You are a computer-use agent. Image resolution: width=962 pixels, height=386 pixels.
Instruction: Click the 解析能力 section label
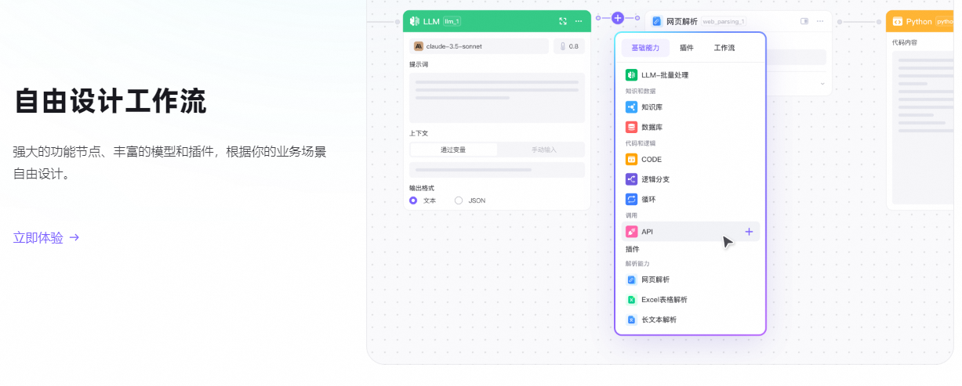click(637, 264)
